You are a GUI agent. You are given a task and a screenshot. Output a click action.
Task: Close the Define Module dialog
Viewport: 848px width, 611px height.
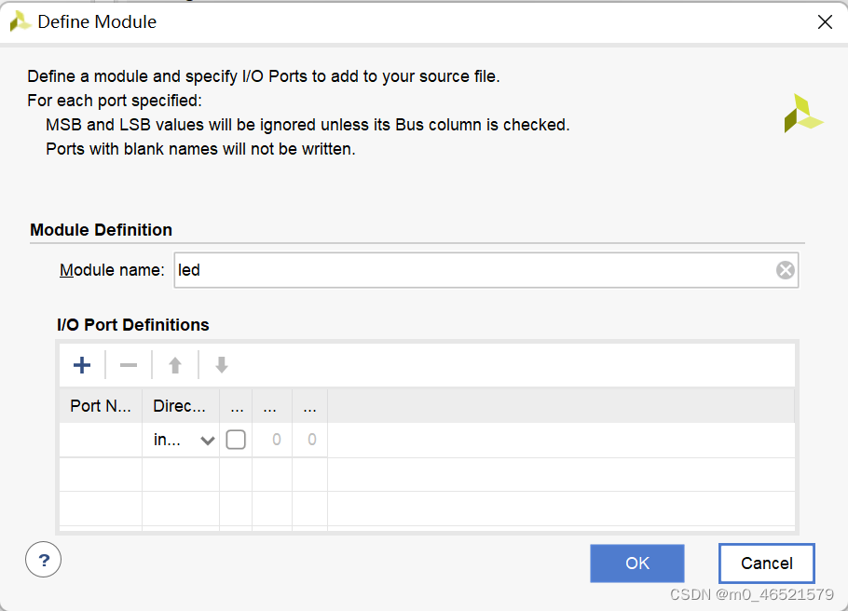(825, 22)
